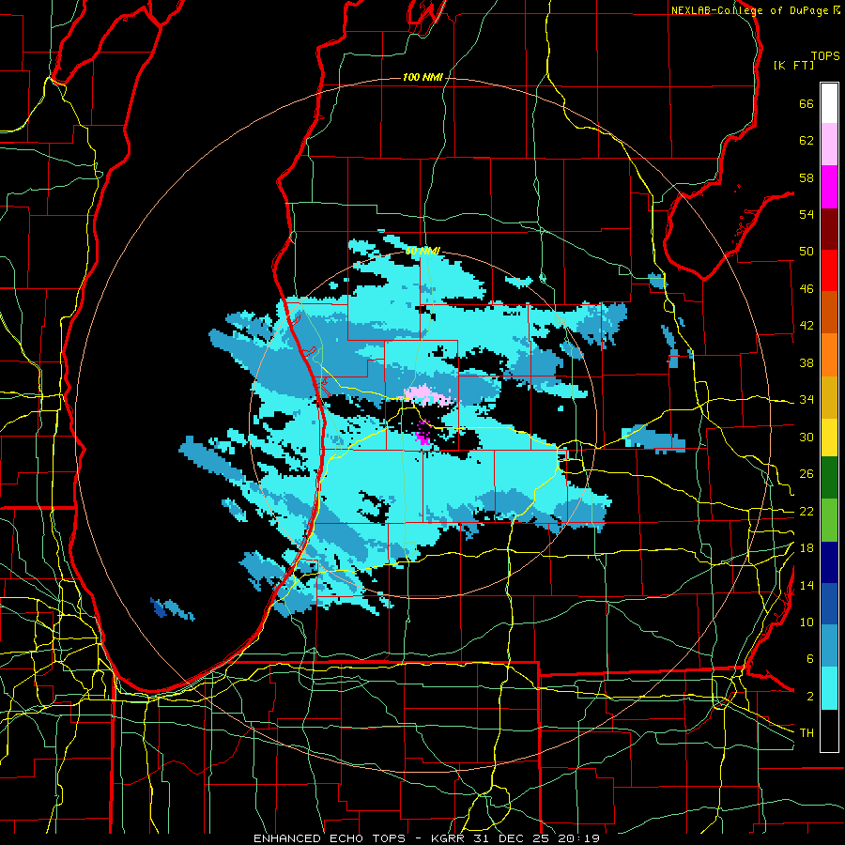Click the bright red 50 kft swatch
The height and width of the screenshot is (845, 845).
pyautogui.click(x=829, y=270)
